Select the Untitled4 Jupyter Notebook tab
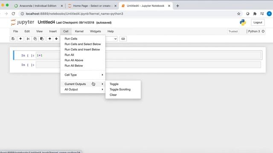Viewport: 273px width, 153px height. click(x=145, y=6)
